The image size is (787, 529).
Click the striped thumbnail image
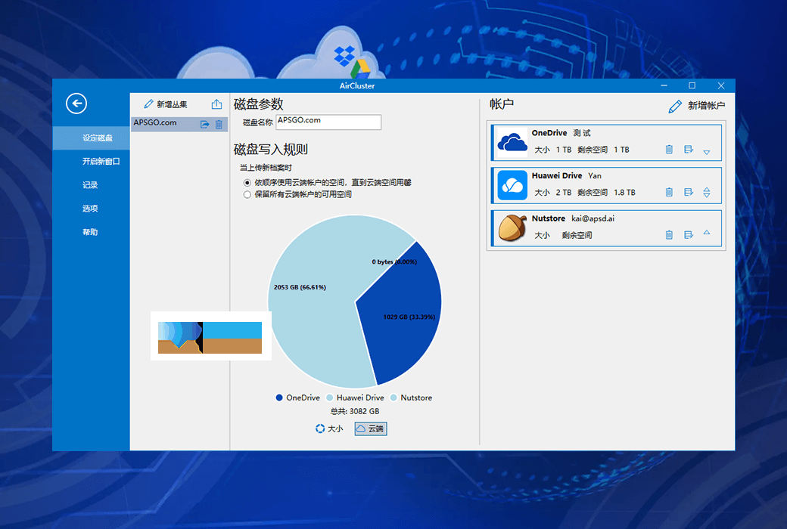coord(210,338)
